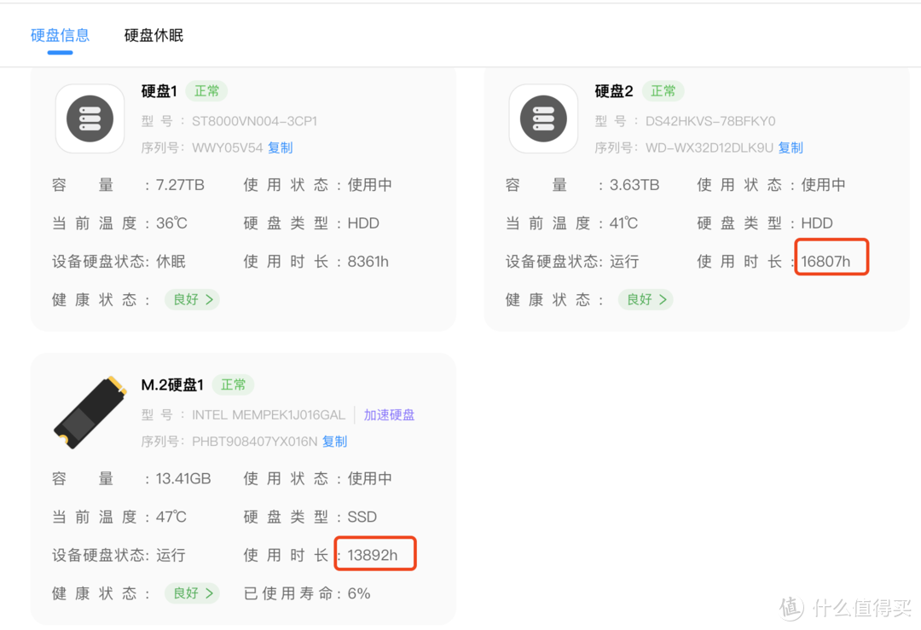Click the highlighted 13892h usage time
The image size is (921, 630).
pyautogui.click(x=375, y=553)
